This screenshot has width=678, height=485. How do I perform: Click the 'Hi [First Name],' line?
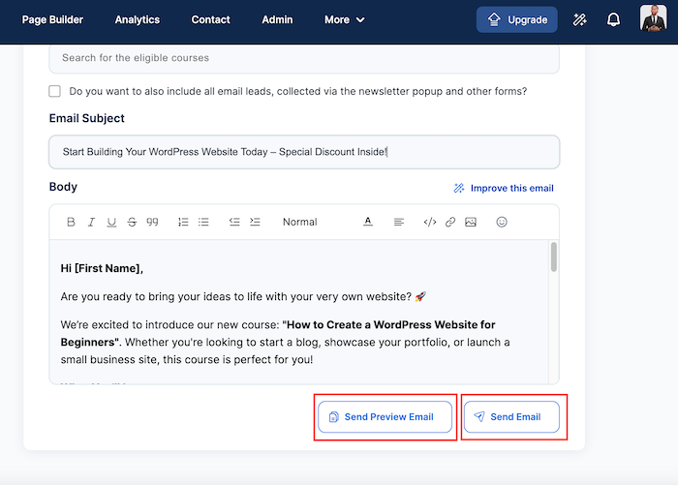click(x=102, y=268)
